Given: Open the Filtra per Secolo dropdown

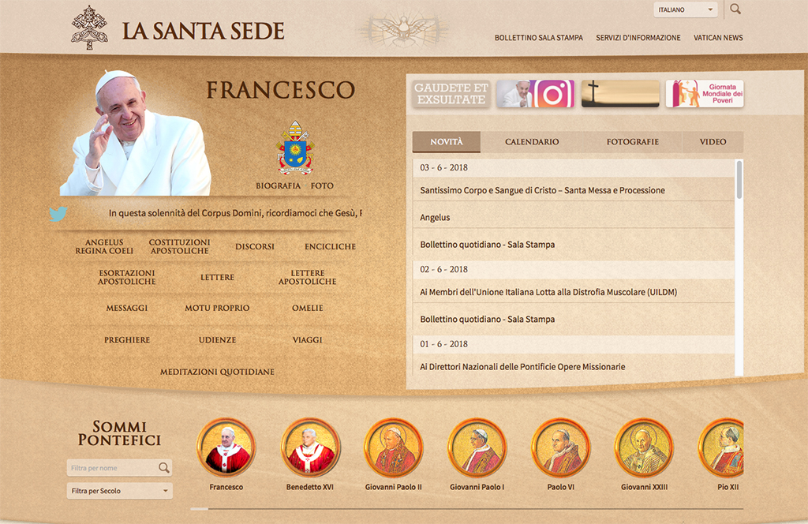Looking at the screenshot, I should coord(119,491).
